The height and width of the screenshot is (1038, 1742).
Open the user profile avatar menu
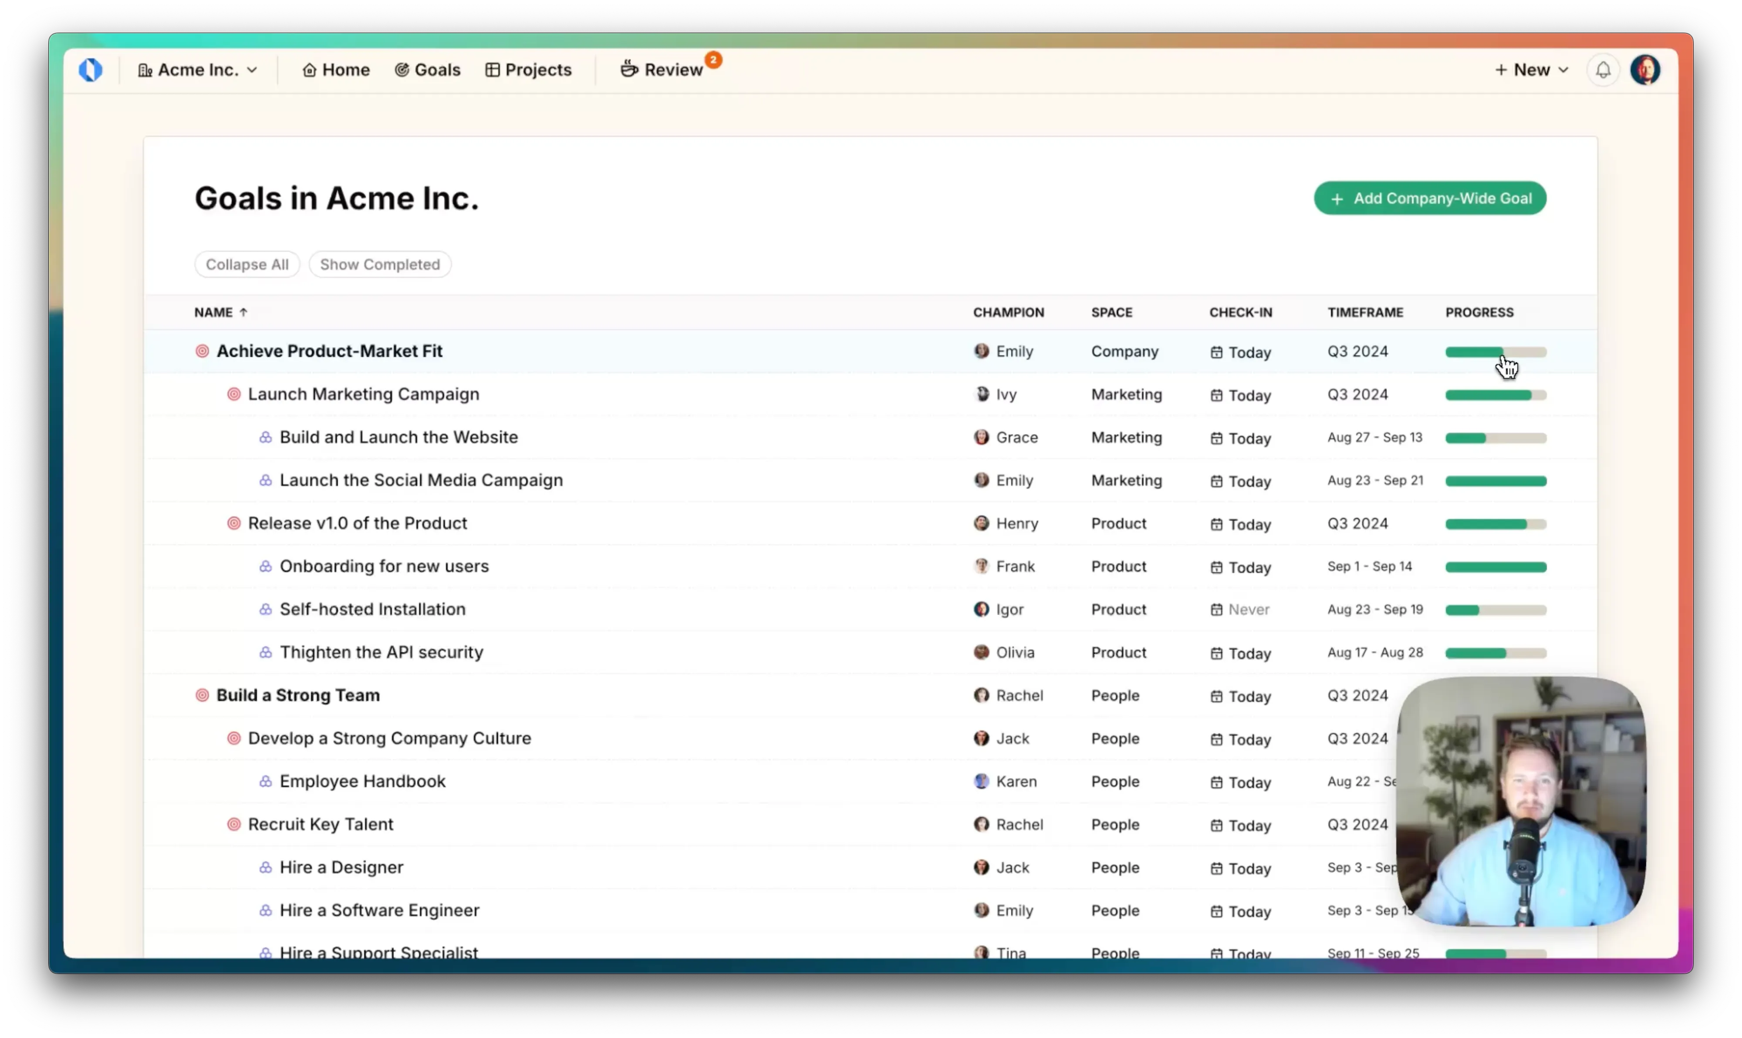click(x=1645, y=70)
